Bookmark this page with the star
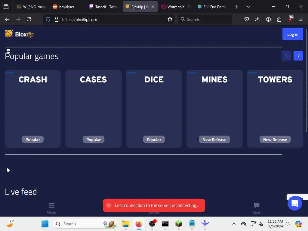This screenshot has width=308, height=231. (170, 19)
